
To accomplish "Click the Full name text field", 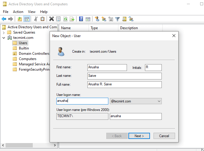I will tap(125, 84).
